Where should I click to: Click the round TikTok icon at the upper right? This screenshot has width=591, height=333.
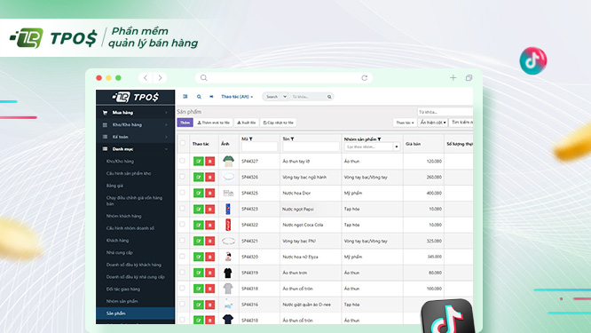533,60
